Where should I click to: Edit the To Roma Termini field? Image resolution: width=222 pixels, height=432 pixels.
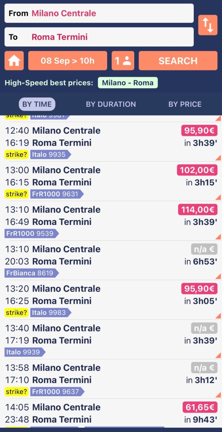point(99,37)
